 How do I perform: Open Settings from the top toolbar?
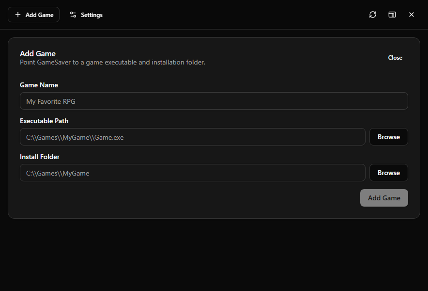coord(86,15)
